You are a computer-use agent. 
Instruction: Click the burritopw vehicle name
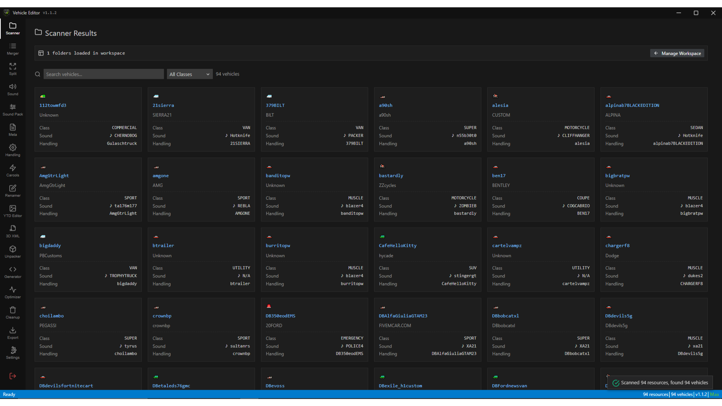click(278, 245)
